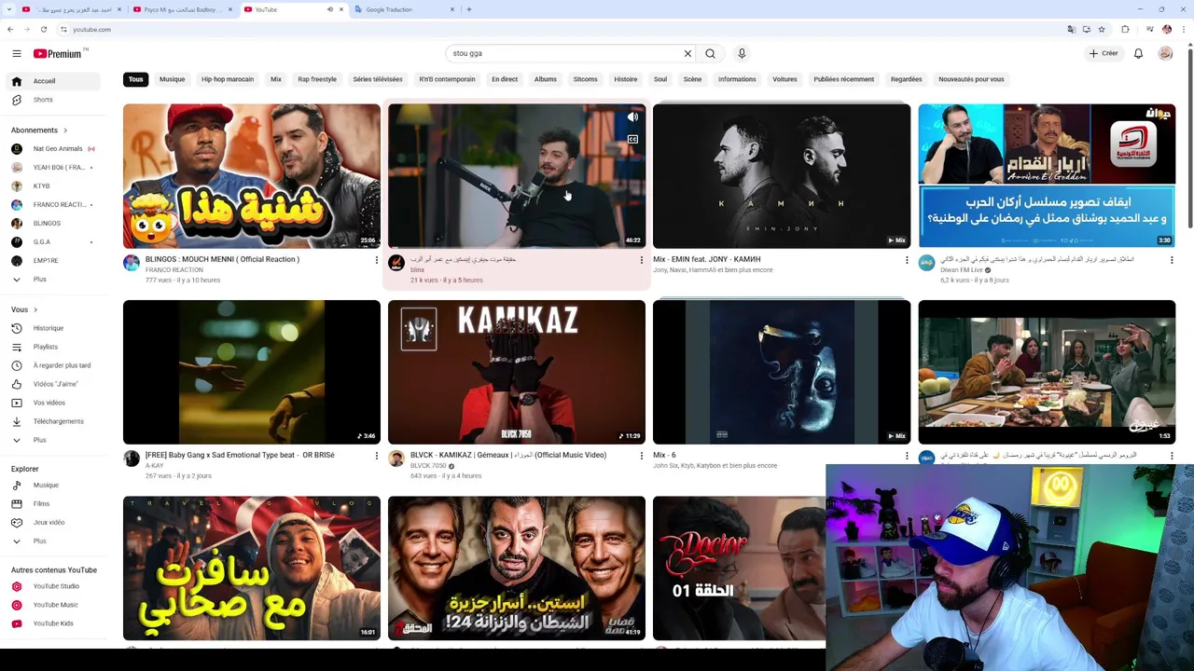Select the Séries télévisées chip

pyautogui.click(x=378, y=79)
